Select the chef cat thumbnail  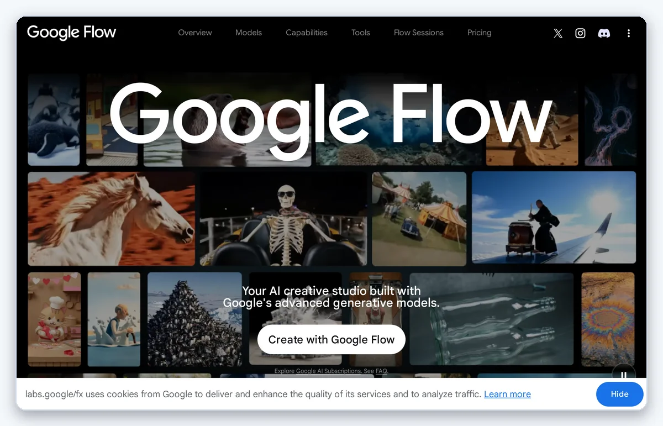point(54,319)
